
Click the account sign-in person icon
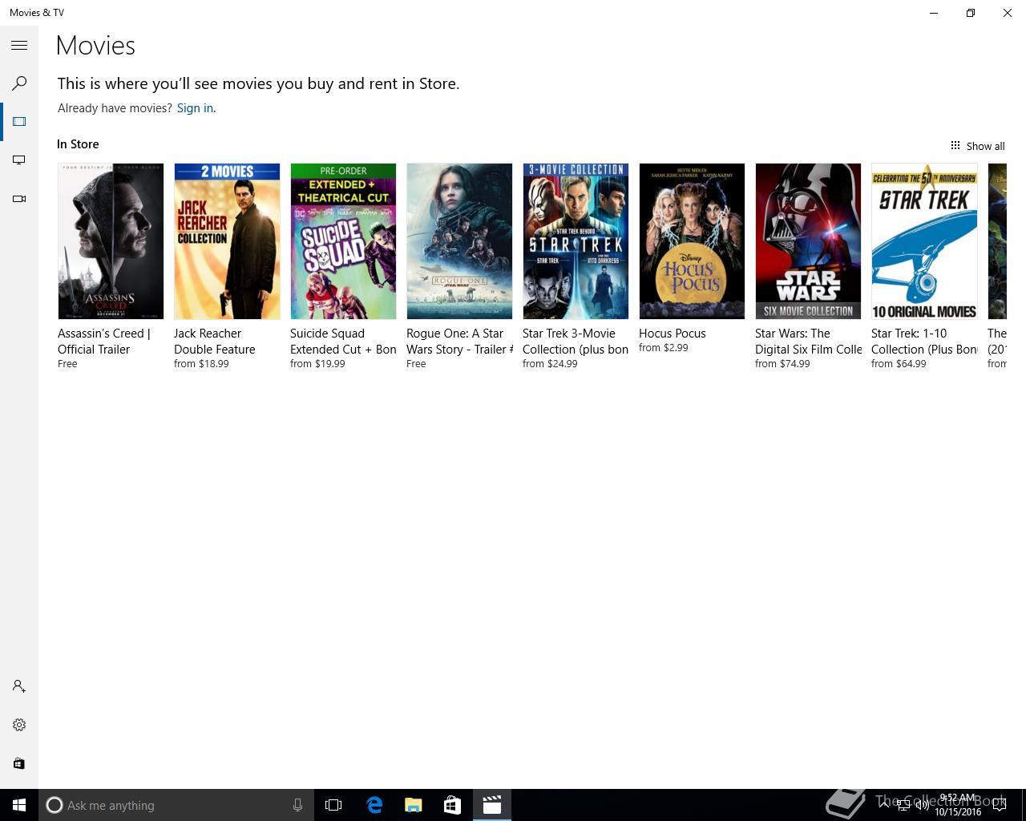19,686
